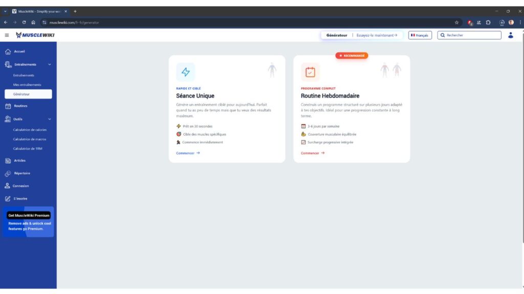Viewport: 524px width, 294px height.
Task: Open the browser extensions puzzle icon
Action: pyautogui.click(x=488, y=22)
